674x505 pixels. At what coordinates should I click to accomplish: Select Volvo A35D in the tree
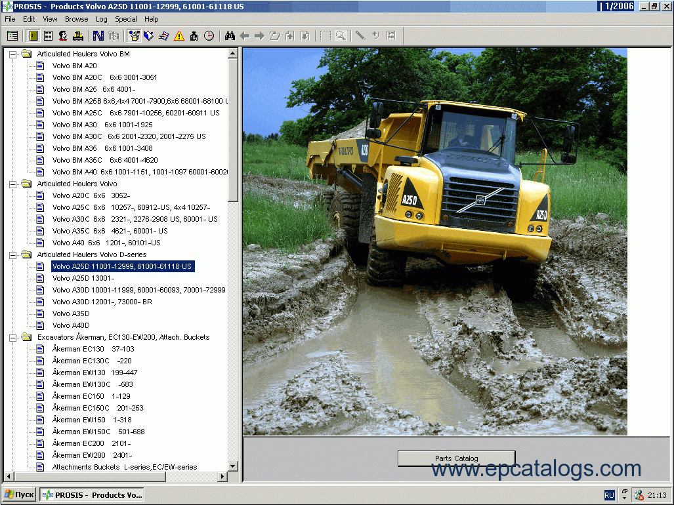coord(71,313)
